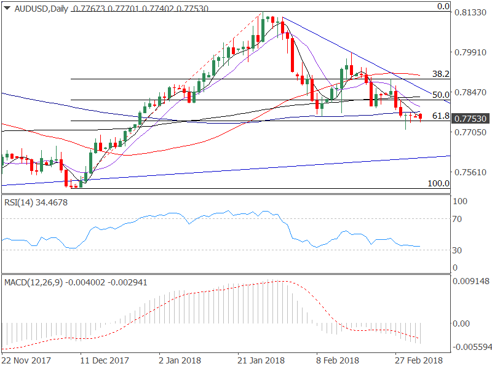Click the 0.78470 price axis label
Screen dimensions: 492x369
(x=470, y=92)
